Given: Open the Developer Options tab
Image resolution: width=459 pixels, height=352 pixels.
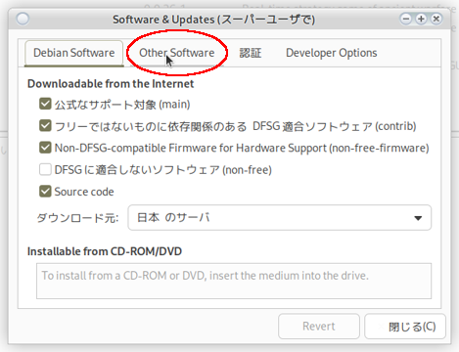Looking at the screenshot, I should coord(332,53).
